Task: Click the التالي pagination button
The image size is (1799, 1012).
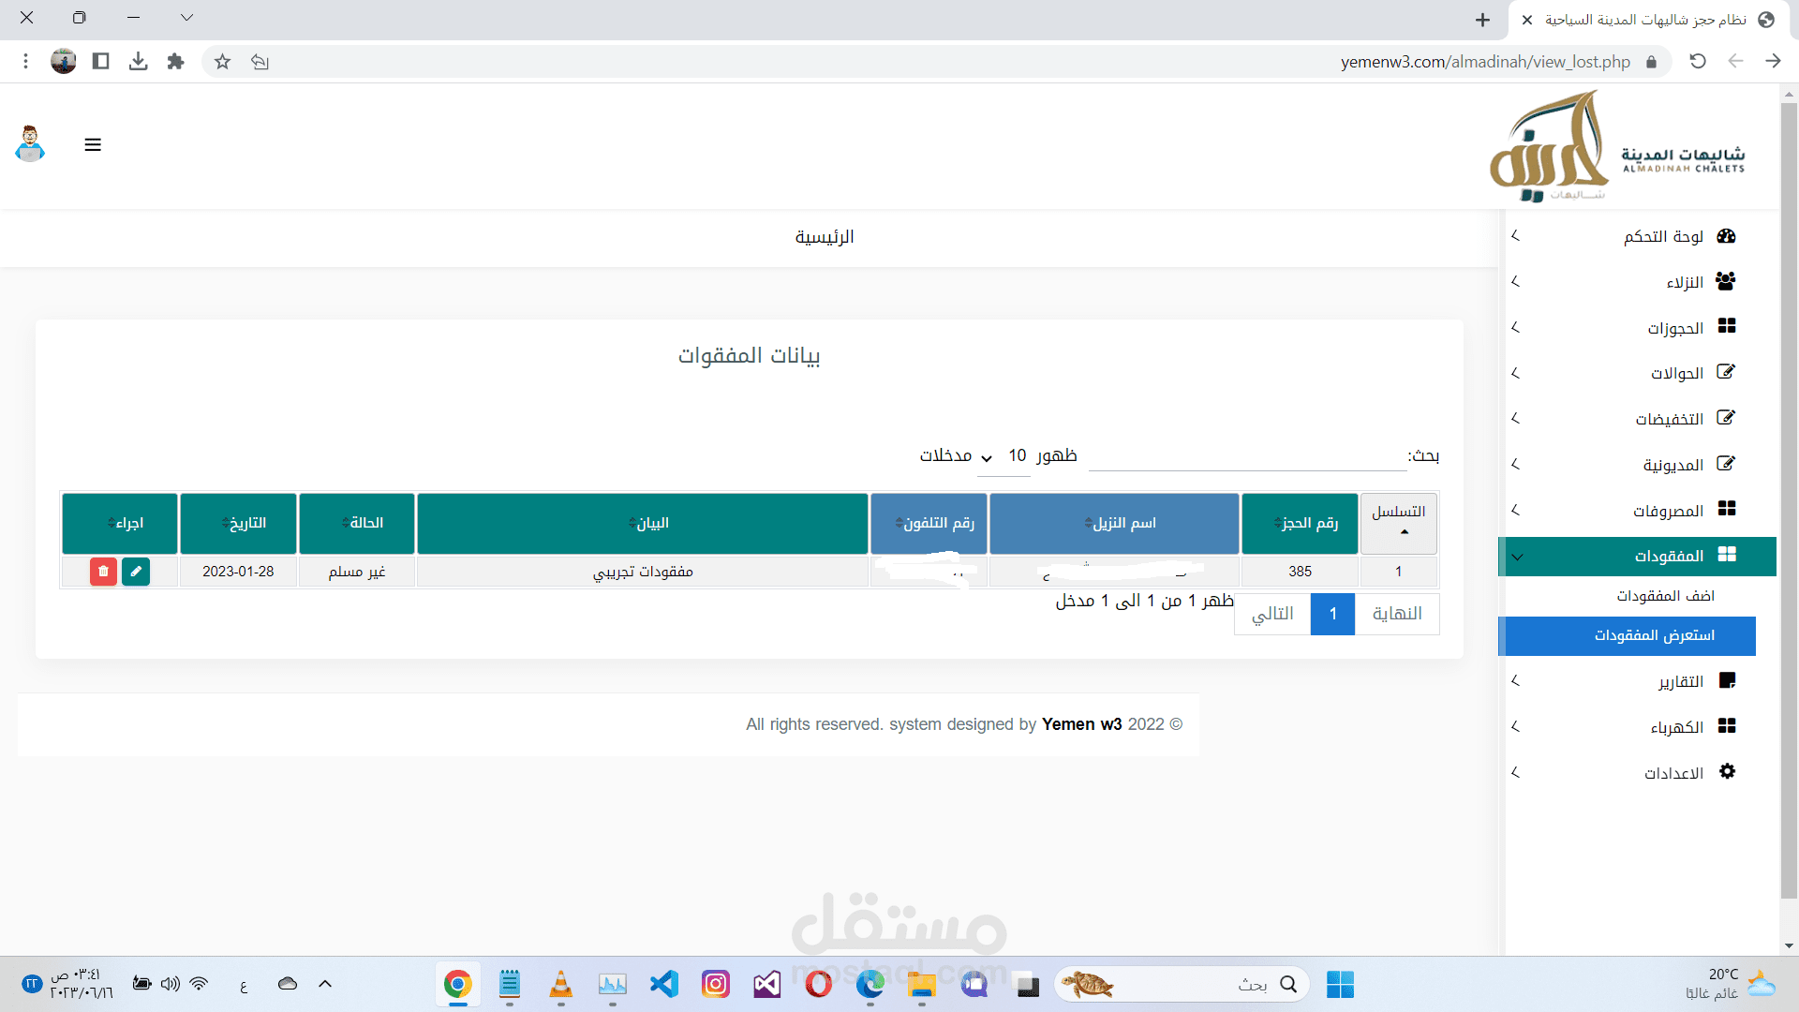Action: coord(1271,614)
